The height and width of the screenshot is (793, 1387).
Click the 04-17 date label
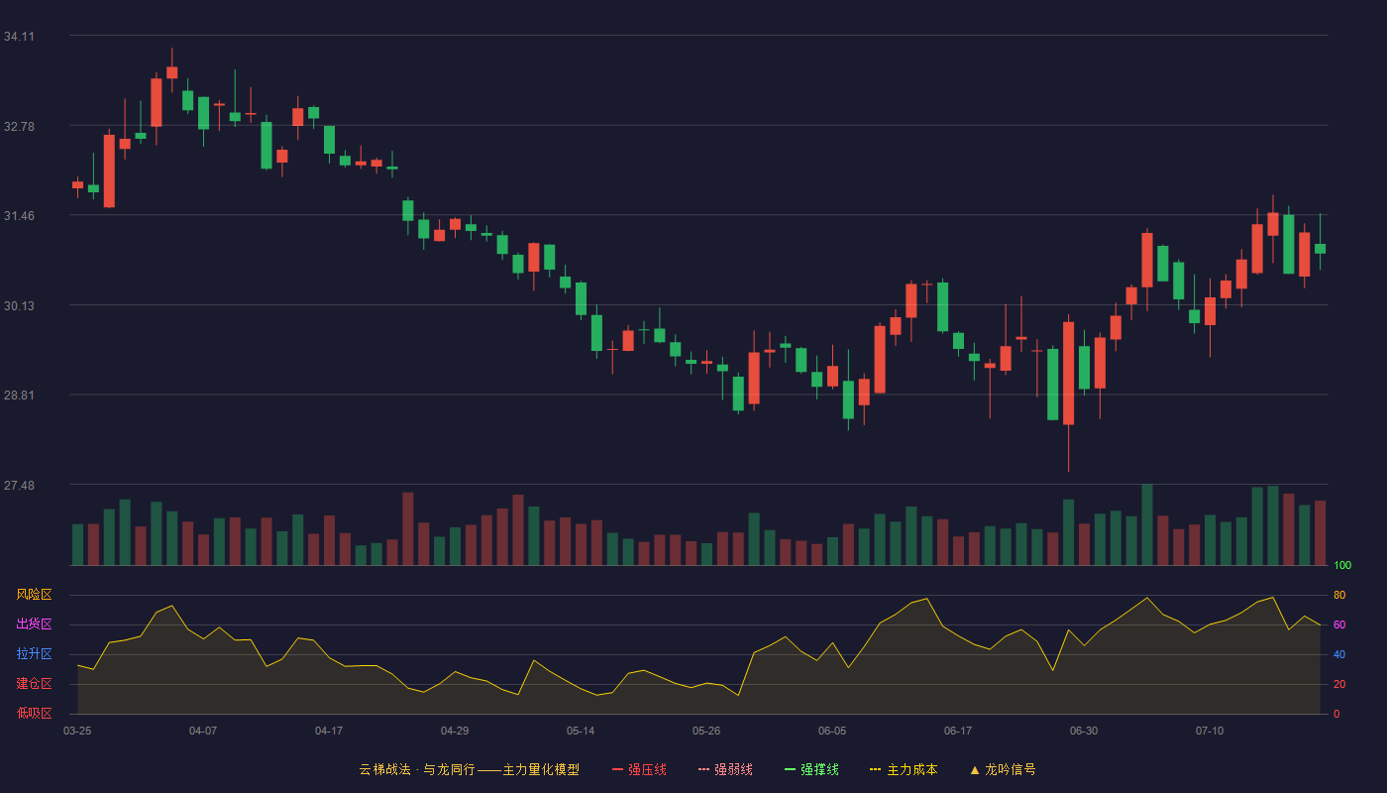tap(329, 731)
